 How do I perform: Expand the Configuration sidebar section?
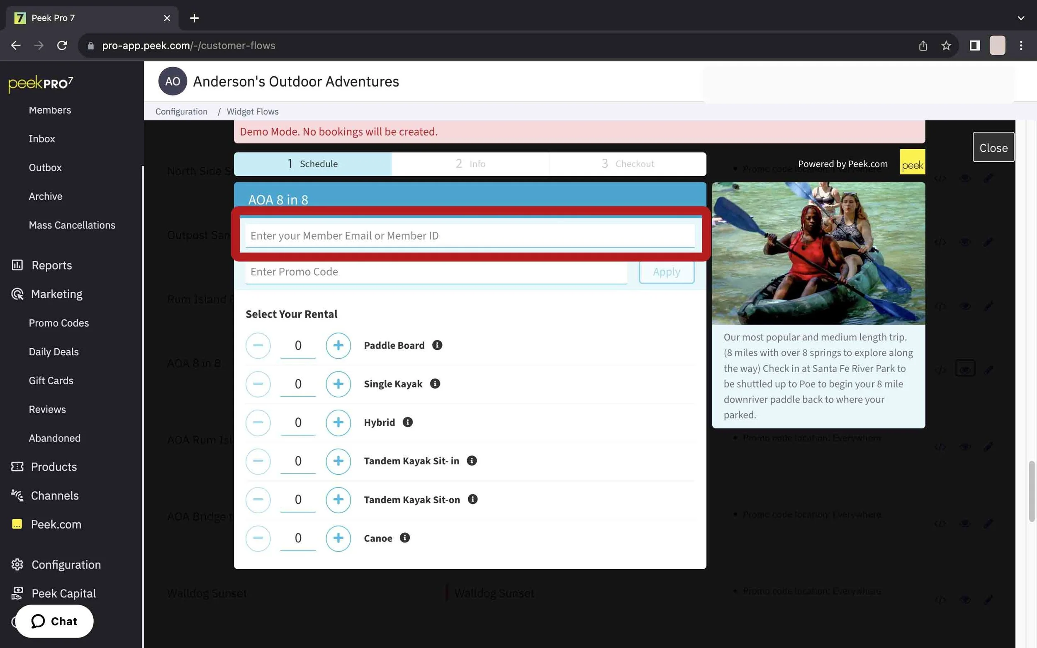(66, 564)
